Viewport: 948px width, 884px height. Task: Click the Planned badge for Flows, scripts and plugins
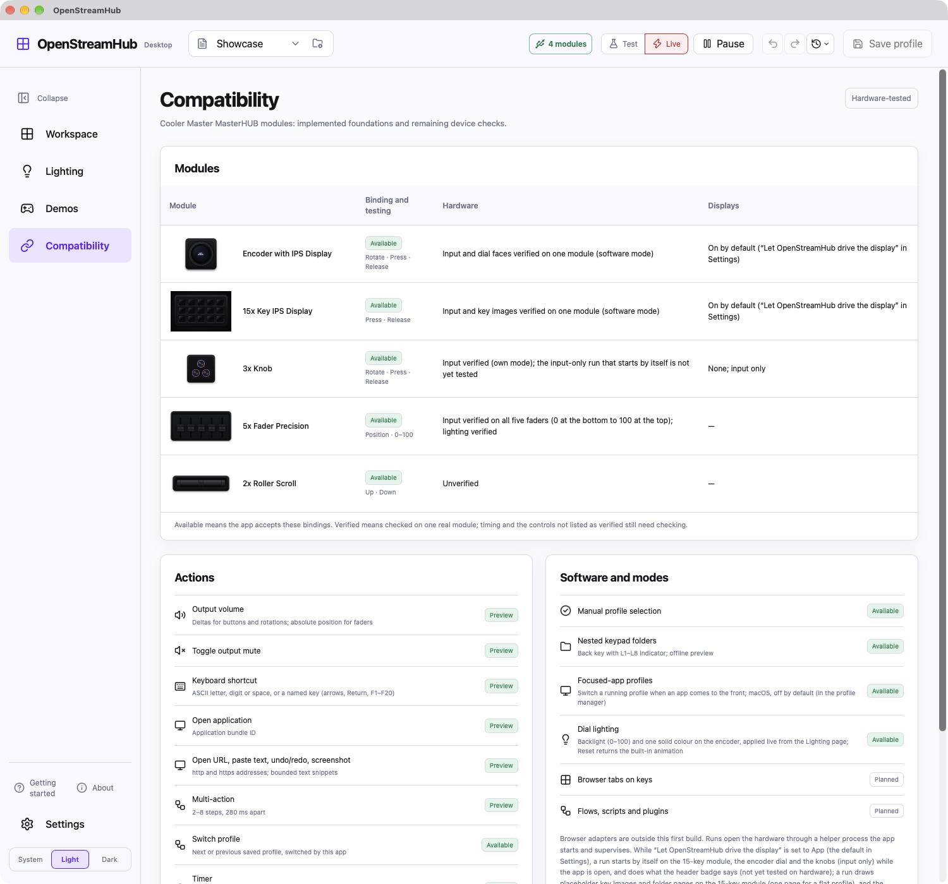click(886, 811)
